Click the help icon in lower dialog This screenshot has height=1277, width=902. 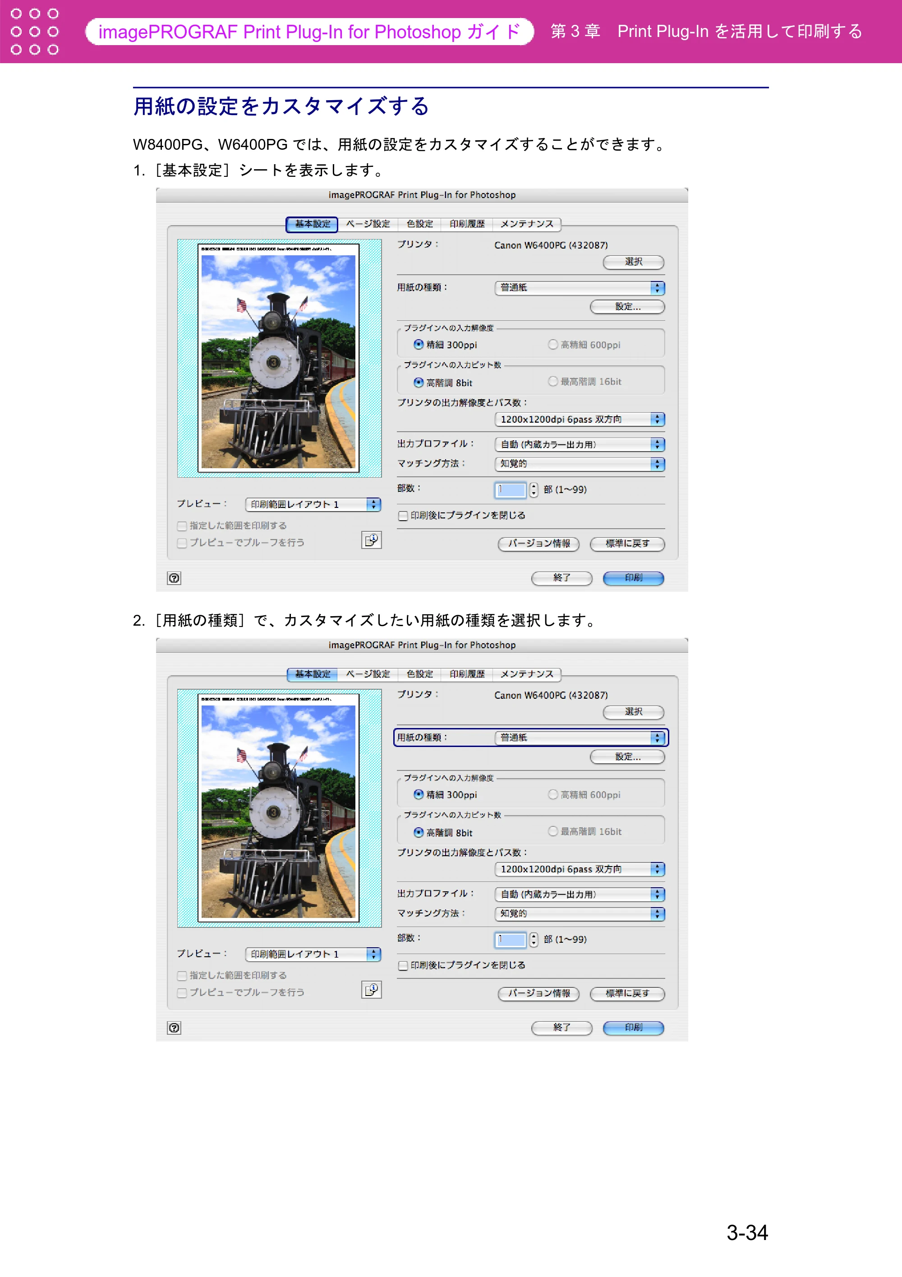[x=174, y=1028]
